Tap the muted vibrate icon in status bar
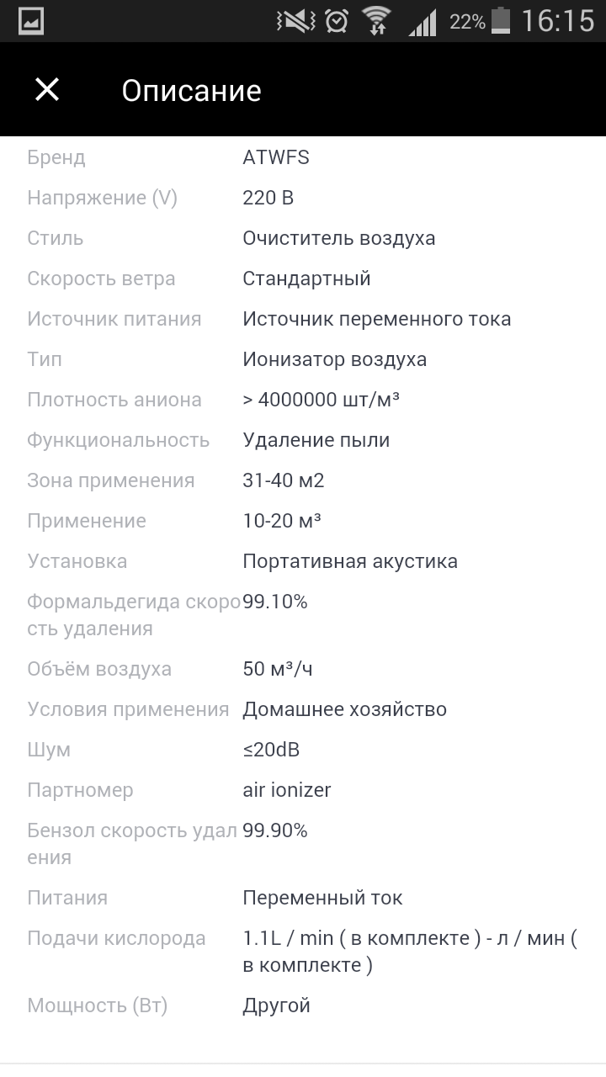Image resolution: width=606 pixels, height=1077 pixels. 295,21
